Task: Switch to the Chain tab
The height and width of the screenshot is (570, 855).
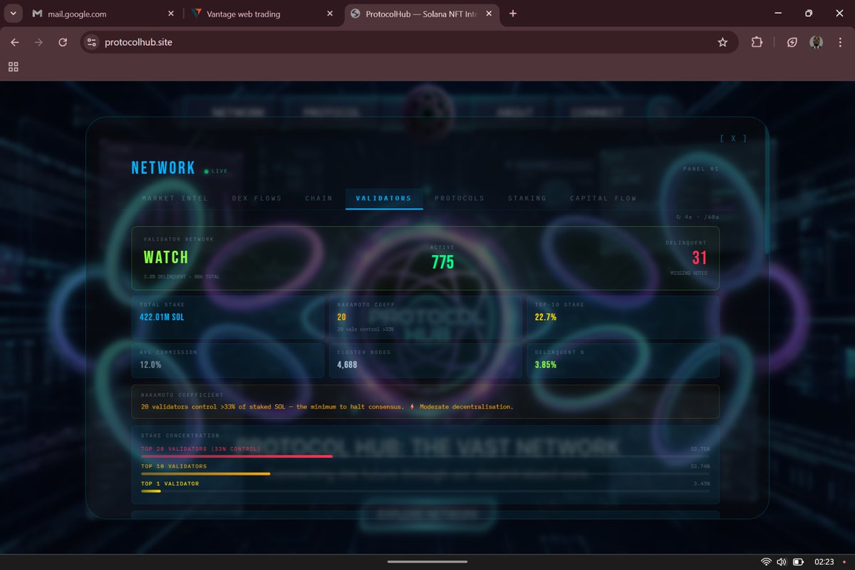Action: [318, 198]
